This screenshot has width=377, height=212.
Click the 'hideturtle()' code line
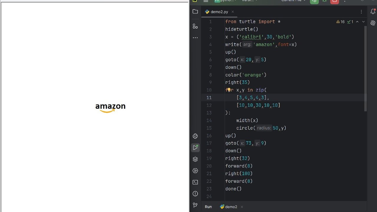242,29
